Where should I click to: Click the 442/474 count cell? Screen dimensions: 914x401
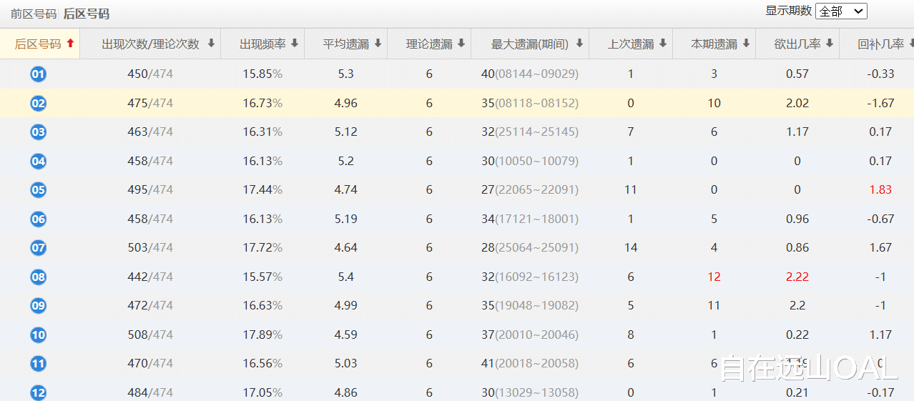[150, 277]
